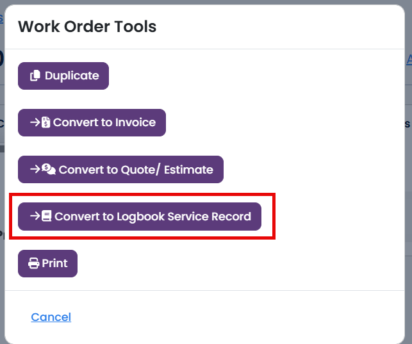Click the Service Record text on logbook button

pos(209,217)
